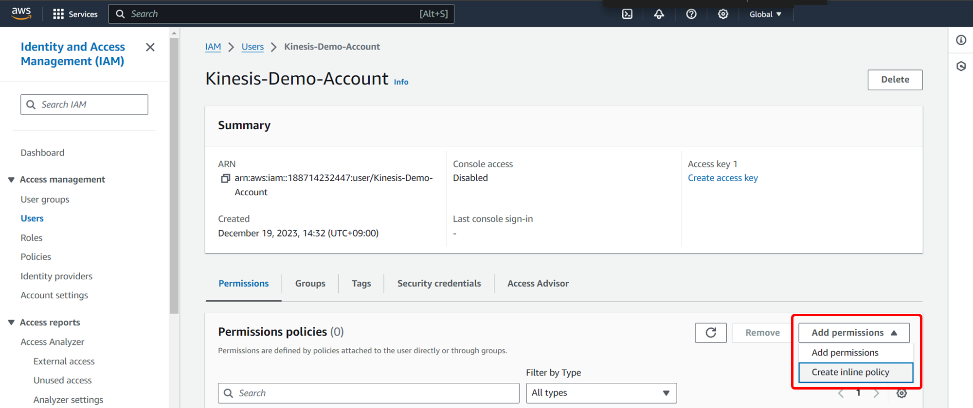
Task: Open the info panel icon on right edge
Action: pos(961,40)
